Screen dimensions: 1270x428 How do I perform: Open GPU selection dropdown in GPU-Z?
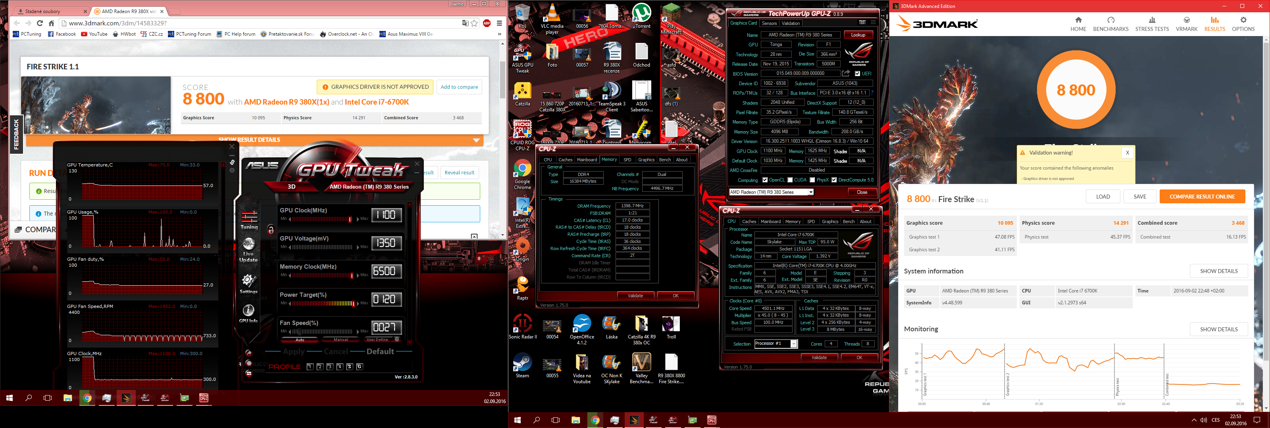click(810, 192)
